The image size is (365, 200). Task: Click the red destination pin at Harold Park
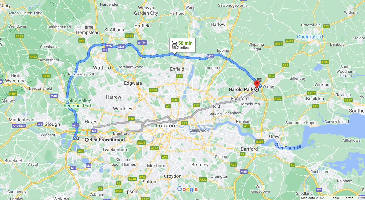tap(257, 84)
